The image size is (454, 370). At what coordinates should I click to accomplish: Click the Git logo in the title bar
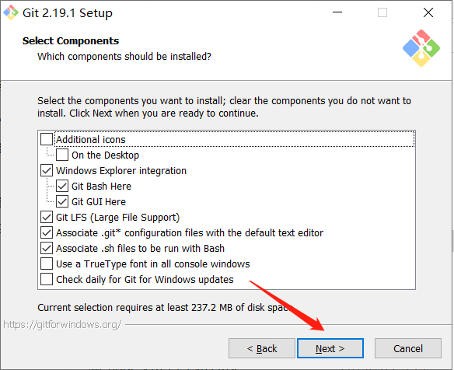tap(11, 12)
